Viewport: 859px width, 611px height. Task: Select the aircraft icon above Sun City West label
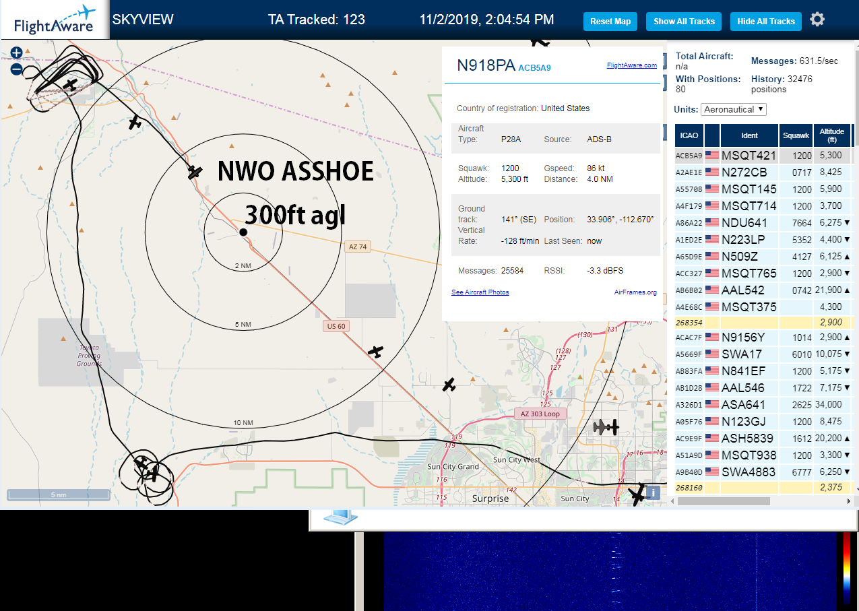(449, 385)
